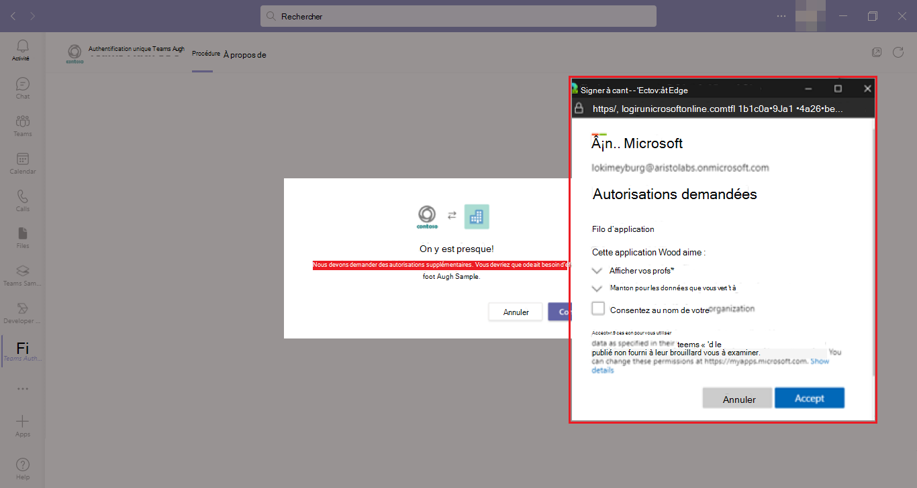Open Chat in the Teams sidebar
This screenshot has width=917, height=488.
point(22,88)
